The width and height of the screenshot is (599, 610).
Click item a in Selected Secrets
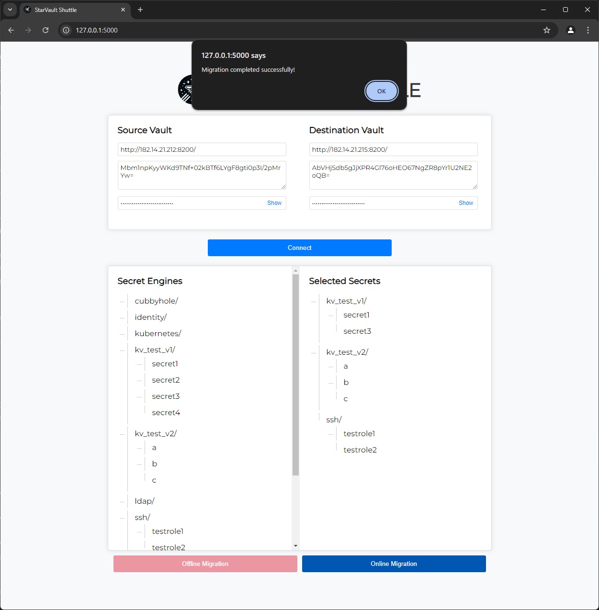(346, 366)
